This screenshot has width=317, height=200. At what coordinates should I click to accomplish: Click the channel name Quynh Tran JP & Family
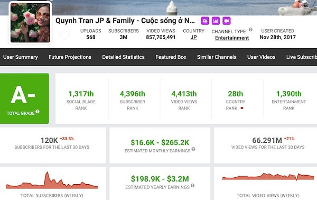[125, 21]
